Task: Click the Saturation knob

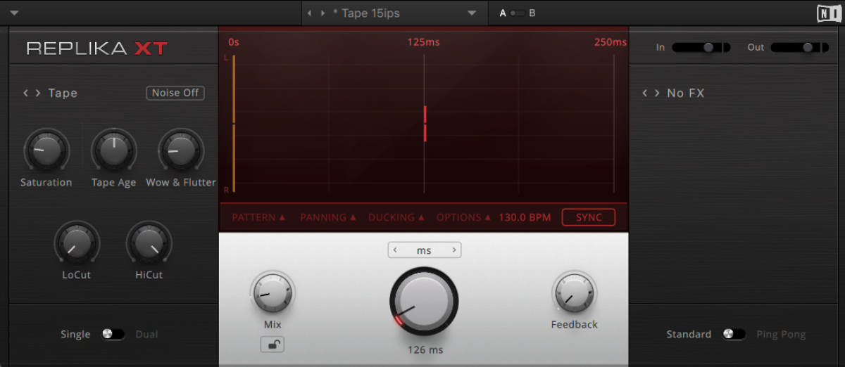Action: [46, 150]
